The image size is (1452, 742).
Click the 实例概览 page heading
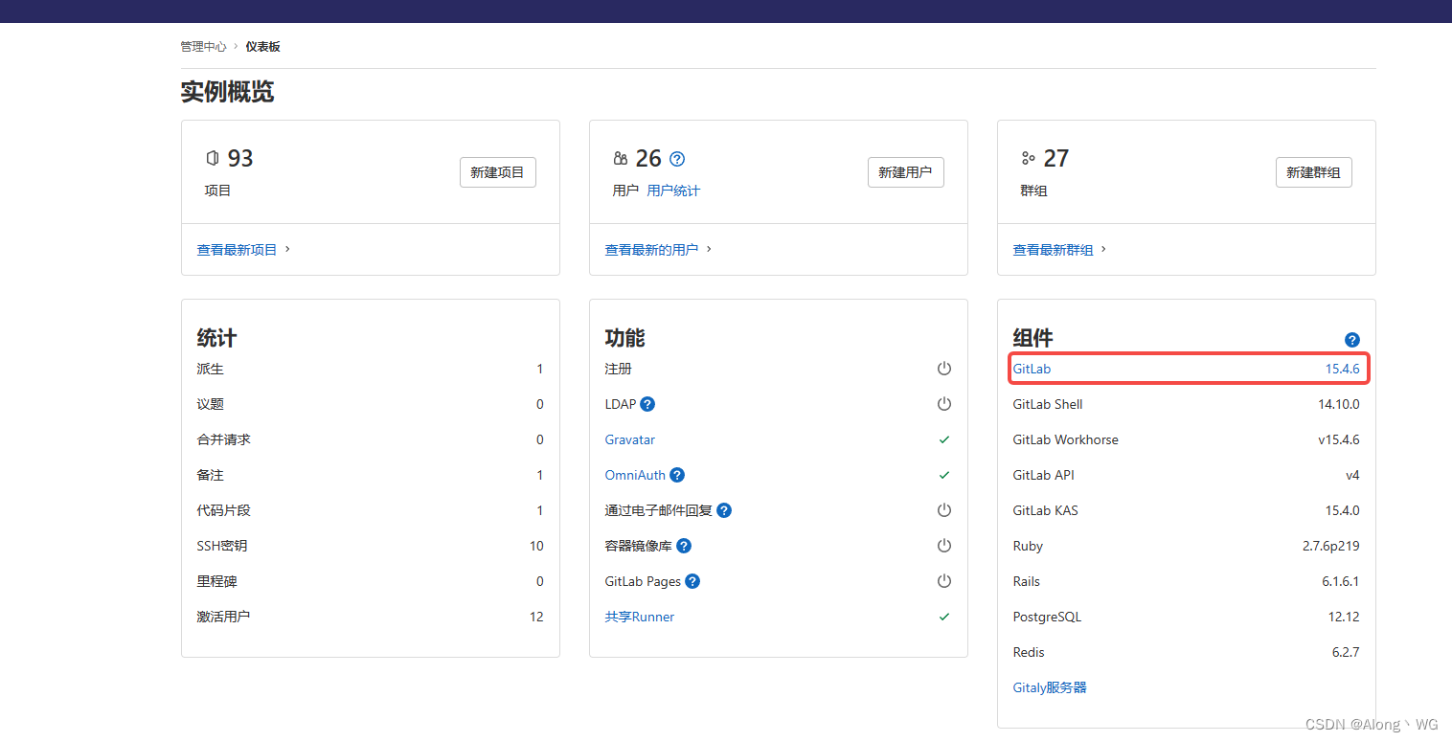point(227,92)
